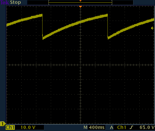
Task: Click the 10.0 V vertical scale readout
Action: coord(28,127)
